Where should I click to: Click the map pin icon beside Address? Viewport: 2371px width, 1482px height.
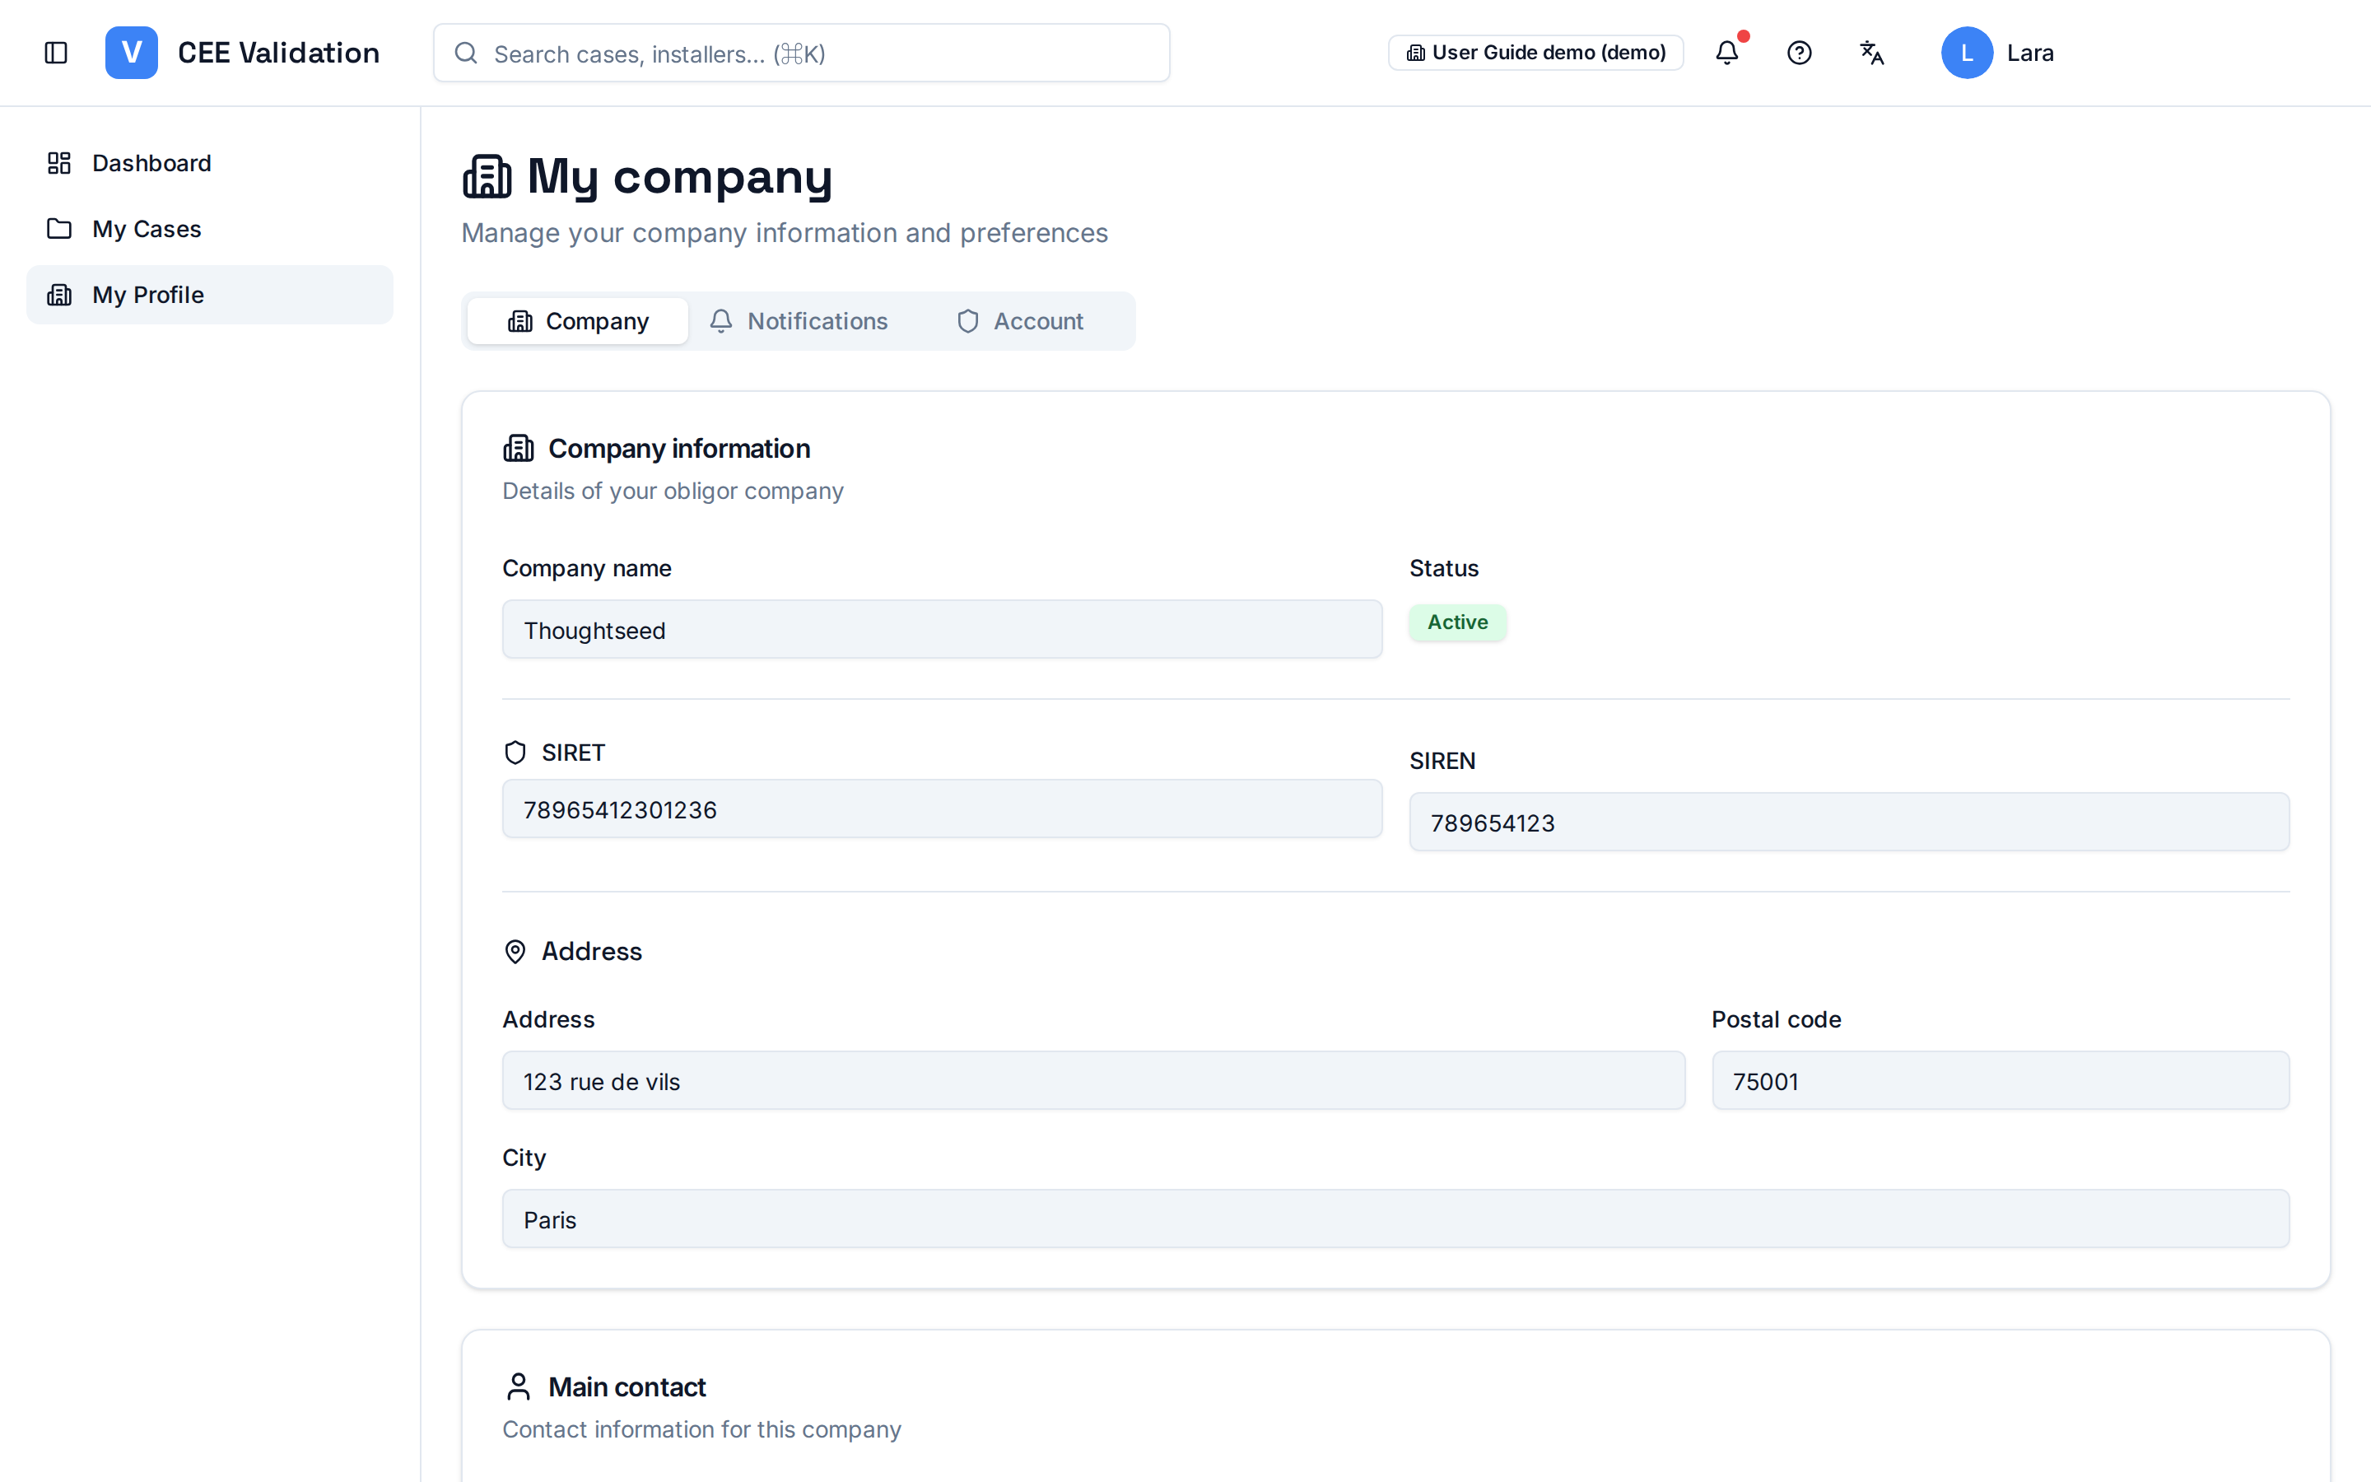click(x=515, y=951)
